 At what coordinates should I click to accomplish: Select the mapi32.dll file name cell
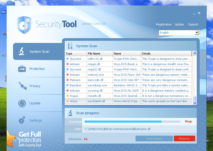point(100,69)
